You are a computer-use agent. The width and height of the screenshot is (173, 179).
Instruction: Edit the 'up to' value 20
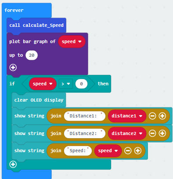pos(32,55)
